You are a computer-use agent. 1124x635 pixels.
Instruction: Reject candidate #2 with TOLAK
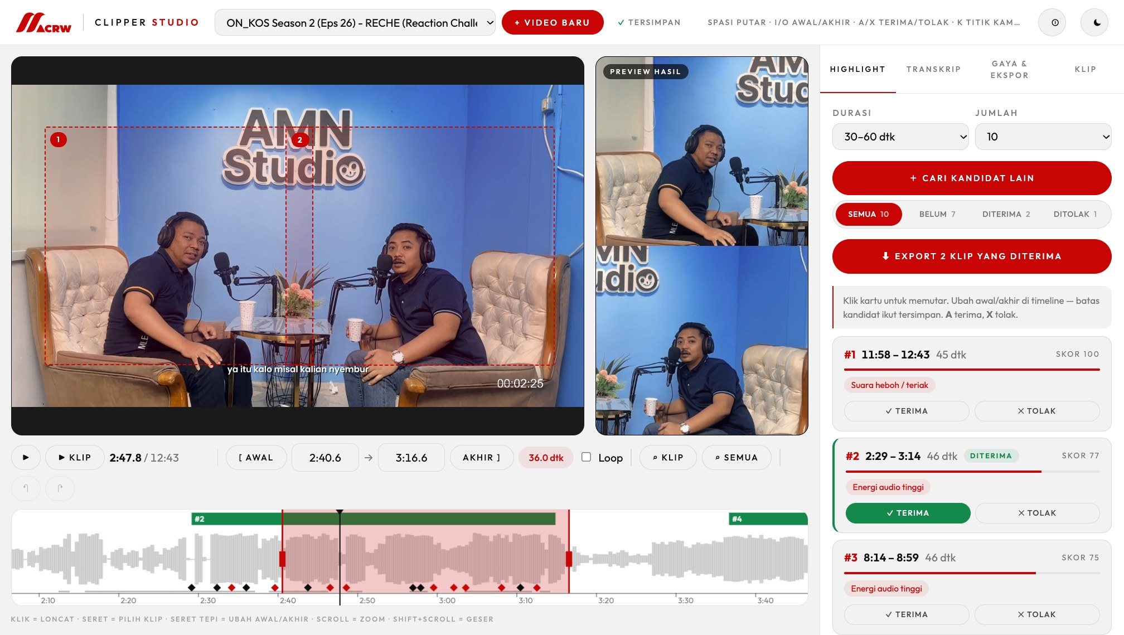point(1037,513)
